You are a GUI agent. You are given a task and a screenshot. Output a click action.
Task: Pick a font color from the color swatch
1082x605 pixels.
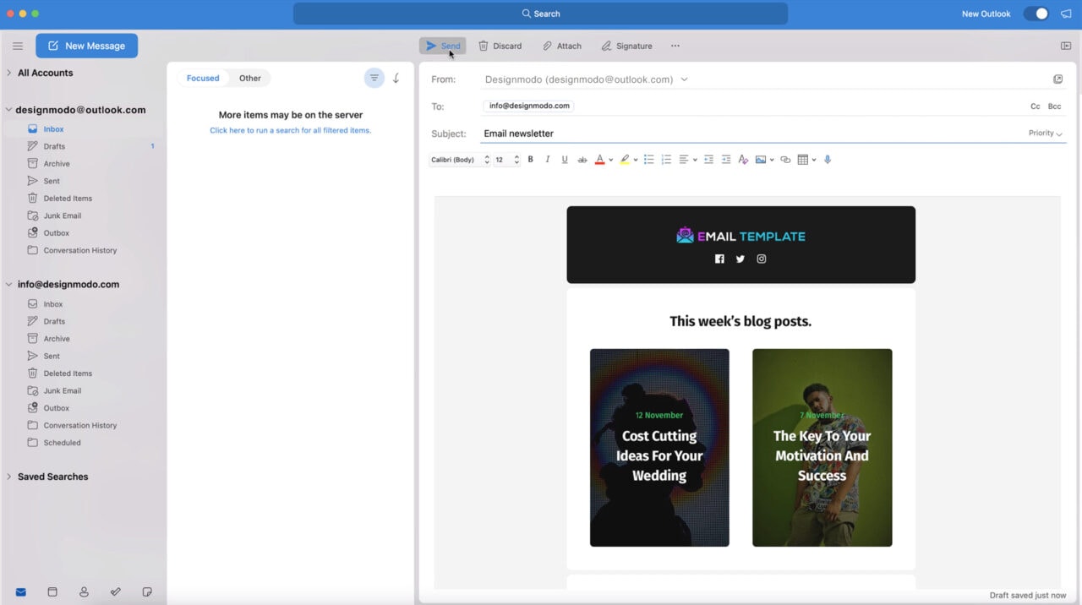click(600, 159)
